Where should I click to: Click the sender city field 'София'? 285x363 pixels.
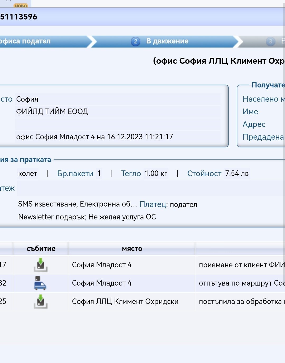27,99
